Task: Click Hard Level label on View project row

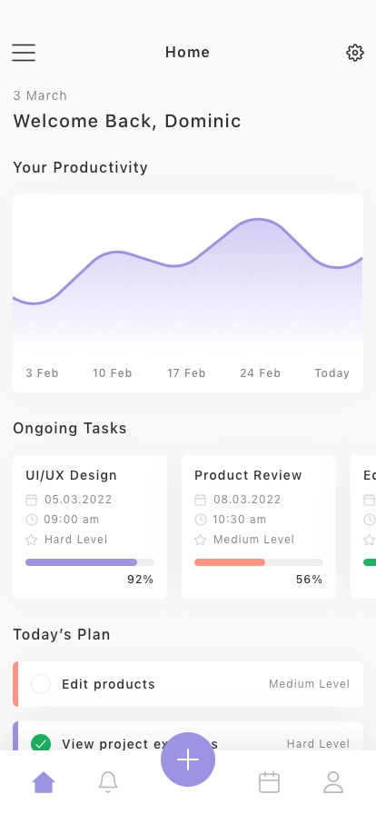Action: tap(318, 744)
